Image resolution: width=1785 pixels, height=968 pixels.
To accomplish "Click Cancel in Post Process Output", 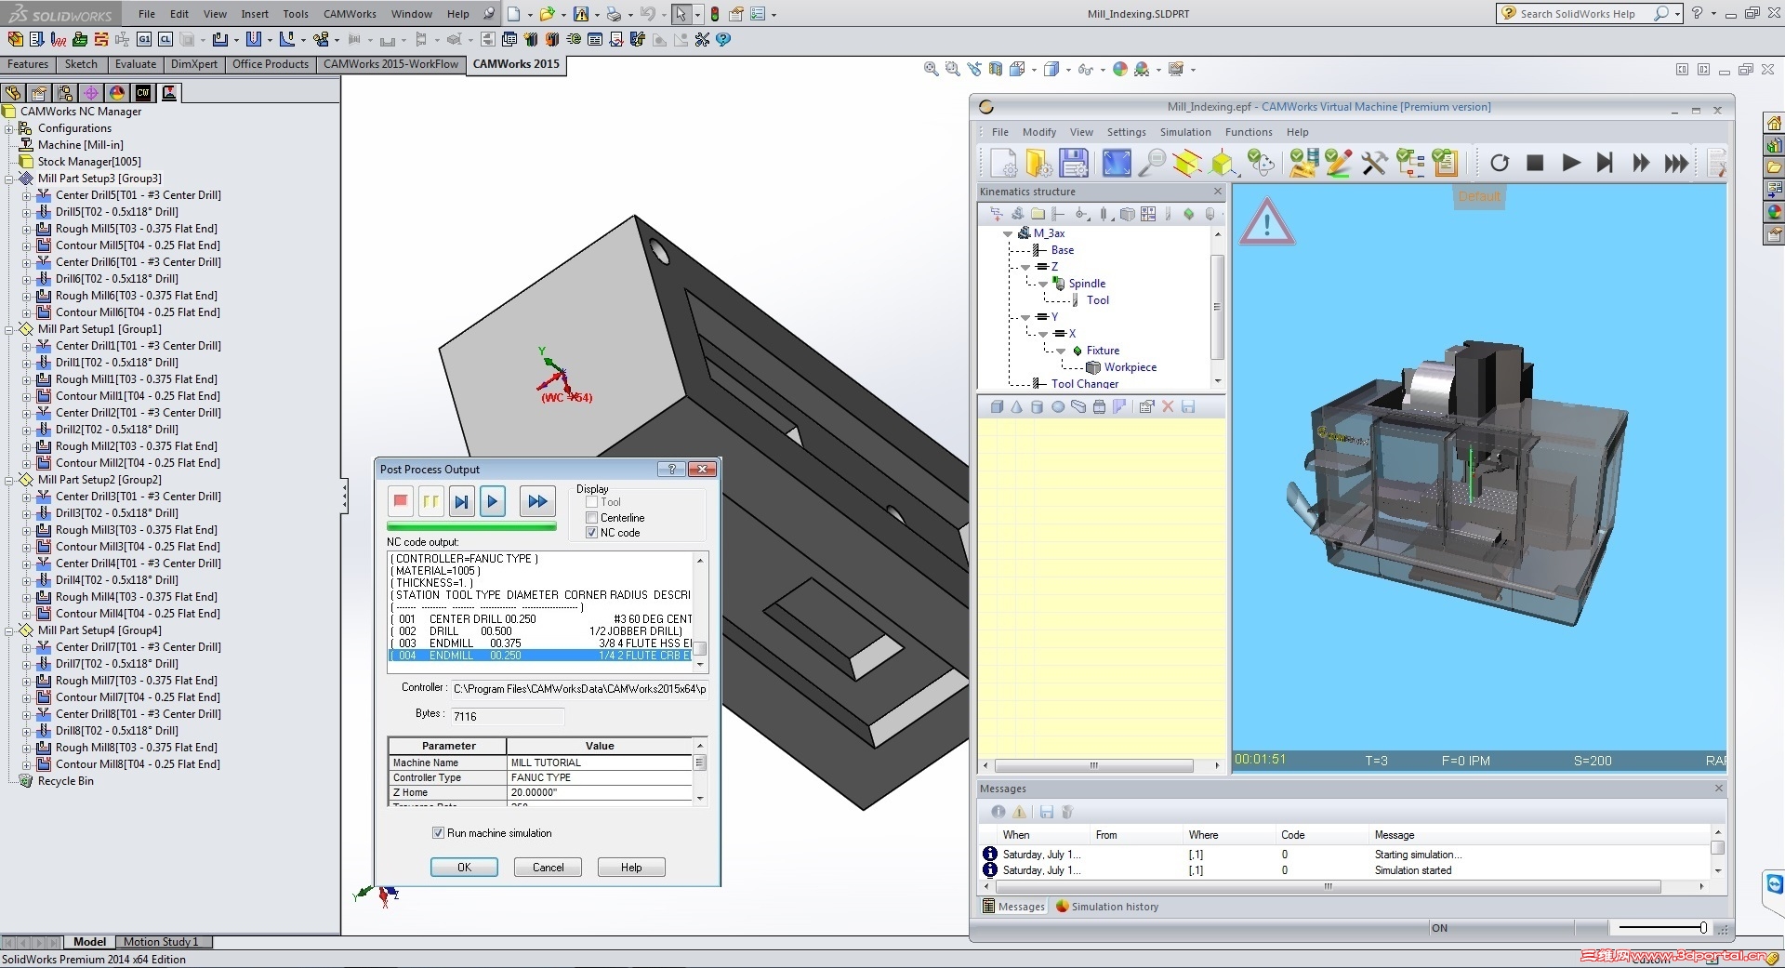I will 548,868.
